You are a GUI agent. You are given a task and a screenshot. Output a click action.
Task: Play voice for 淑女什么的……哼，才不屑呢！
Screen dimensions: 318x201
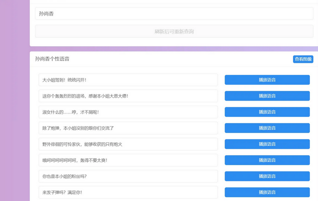pos(267,112)
